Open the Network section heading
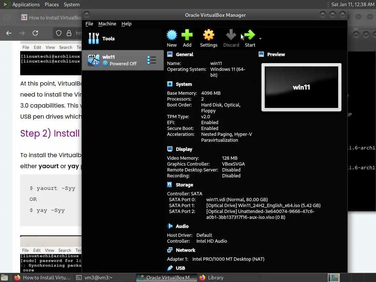The height and width of the screenshot is (282, 376). 185,250
